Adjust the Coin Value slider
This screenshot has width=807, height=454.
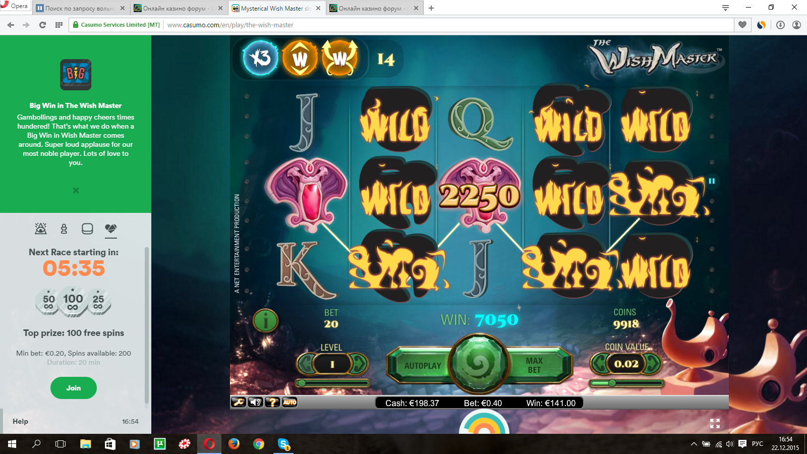coord(626,383)
